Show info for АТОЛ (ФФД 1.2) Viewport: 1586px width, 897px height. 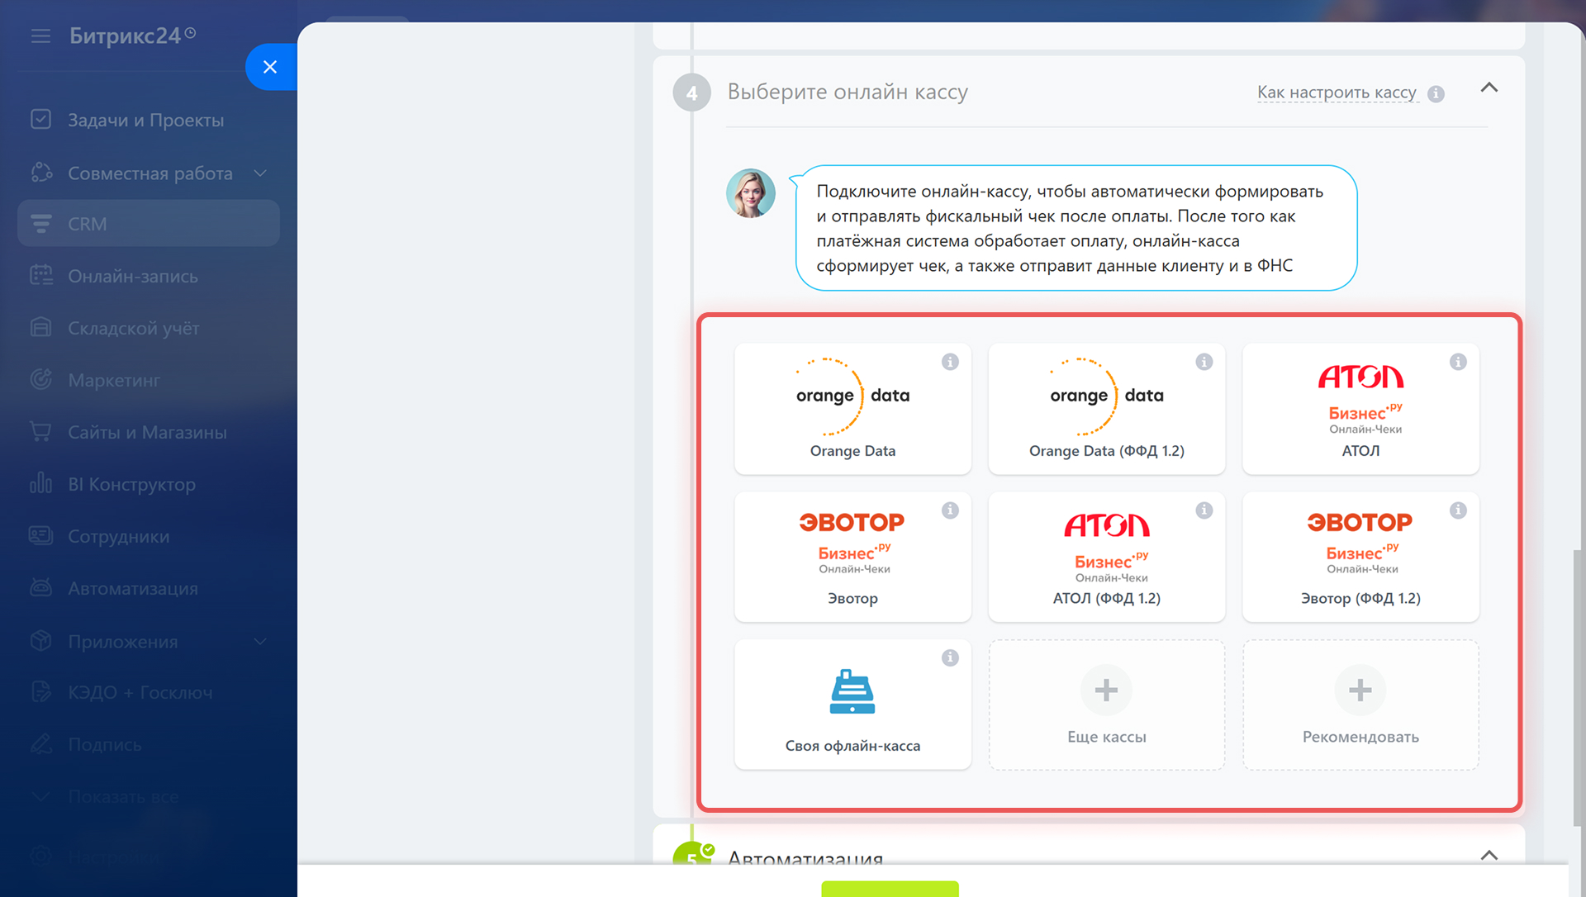(x=1204, y=510)
